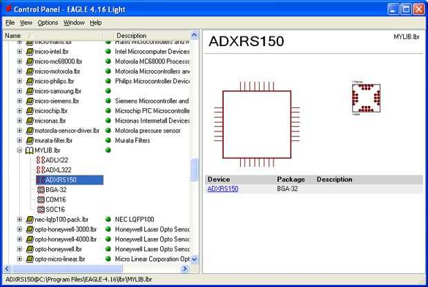The width and height of the screenshot is (428, 287).
Task: Expand the micro-philips.lbr tree node
Action: 19,81
